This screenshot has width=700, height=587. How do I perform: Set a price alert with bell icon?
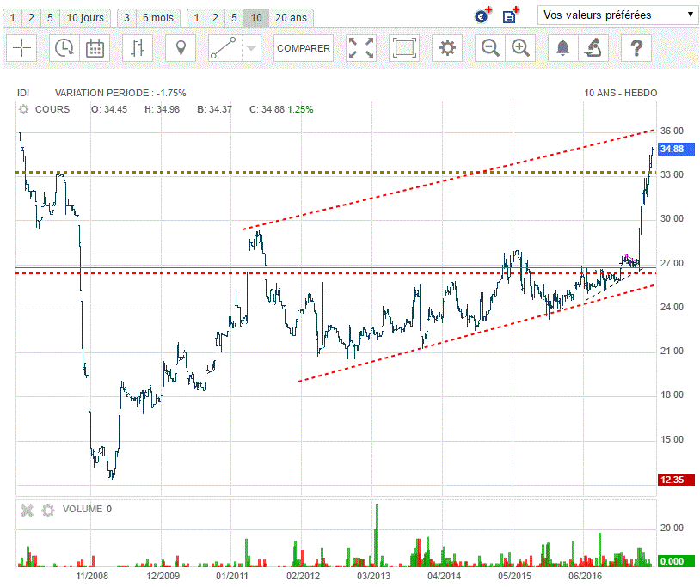pyautogui.click(x=563, y=48)
